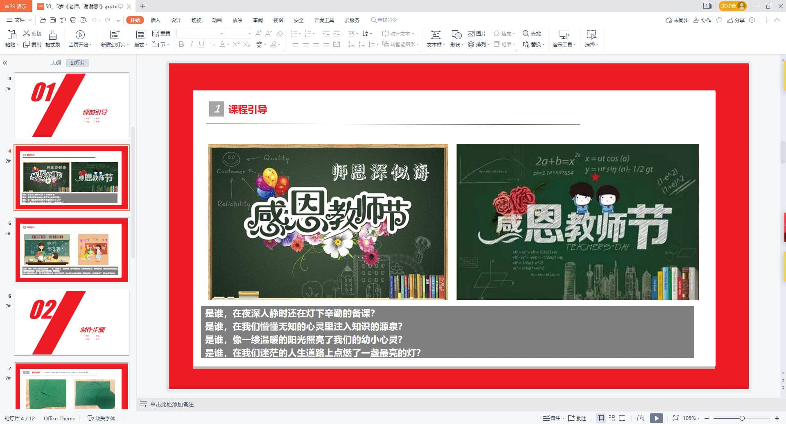Click the 当页开始 play from current slide icon
Screen dimensions: 786x424
(x=80, y=35)
